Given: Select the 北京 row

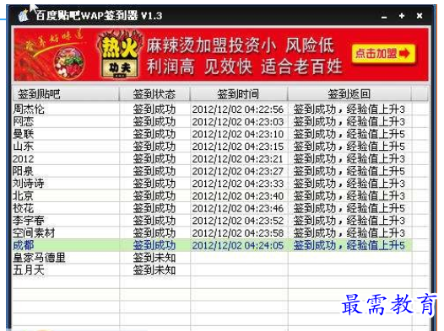Looking at the screenshot, I should [x=213, y=196].
